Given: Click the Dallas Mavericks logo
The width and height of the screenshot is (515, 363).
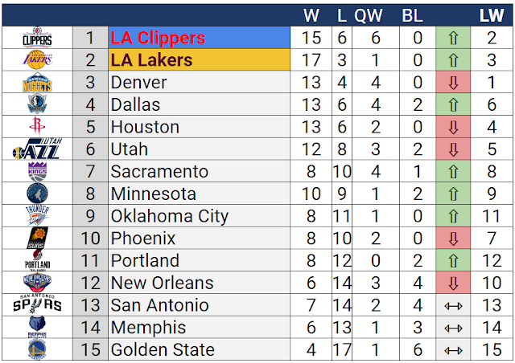Looking at the screenshot, I should coord(36,104).
